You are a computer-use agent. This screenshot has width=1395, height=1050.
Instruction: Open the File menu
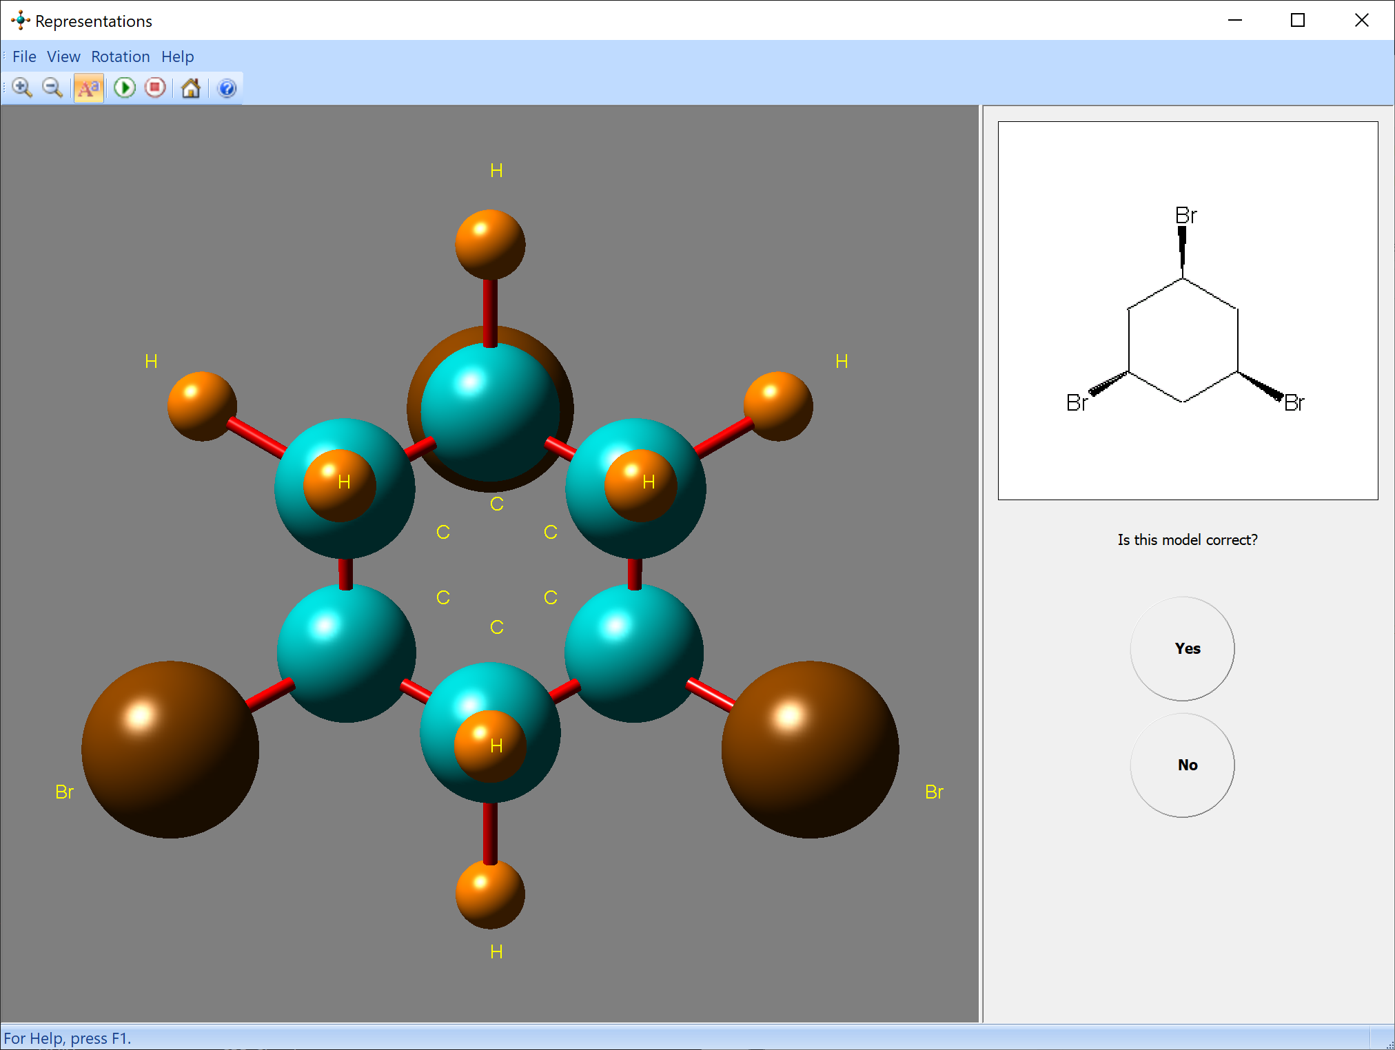[24, 56]
